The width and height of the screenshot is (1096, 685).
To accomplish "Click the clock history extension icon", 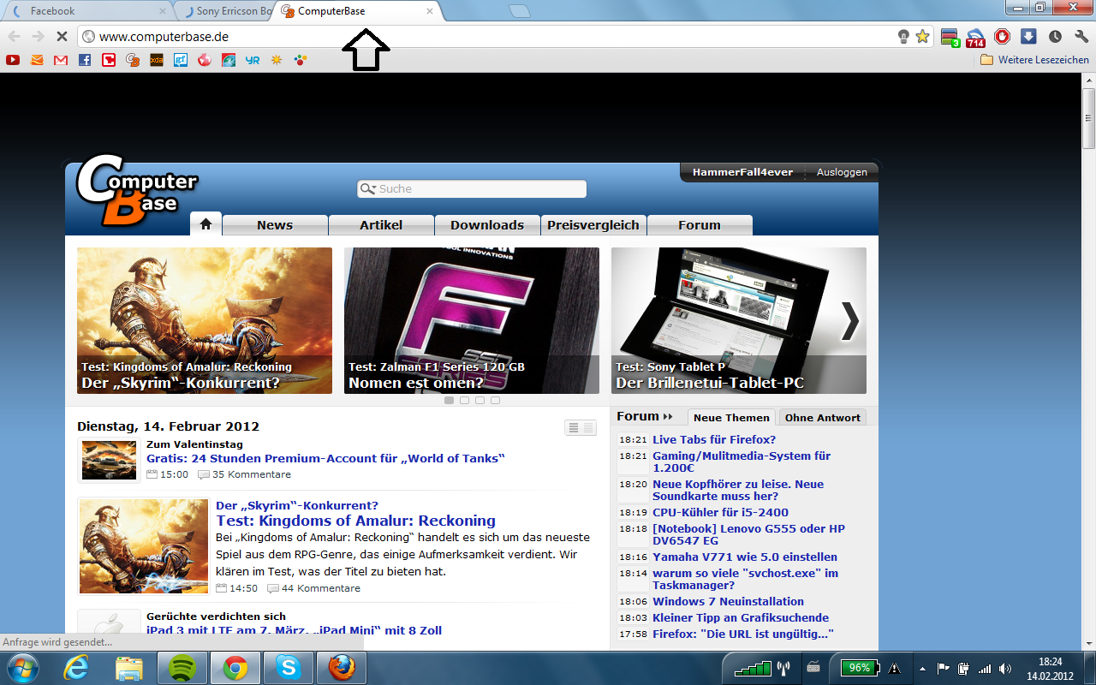I will (1055, 37).
